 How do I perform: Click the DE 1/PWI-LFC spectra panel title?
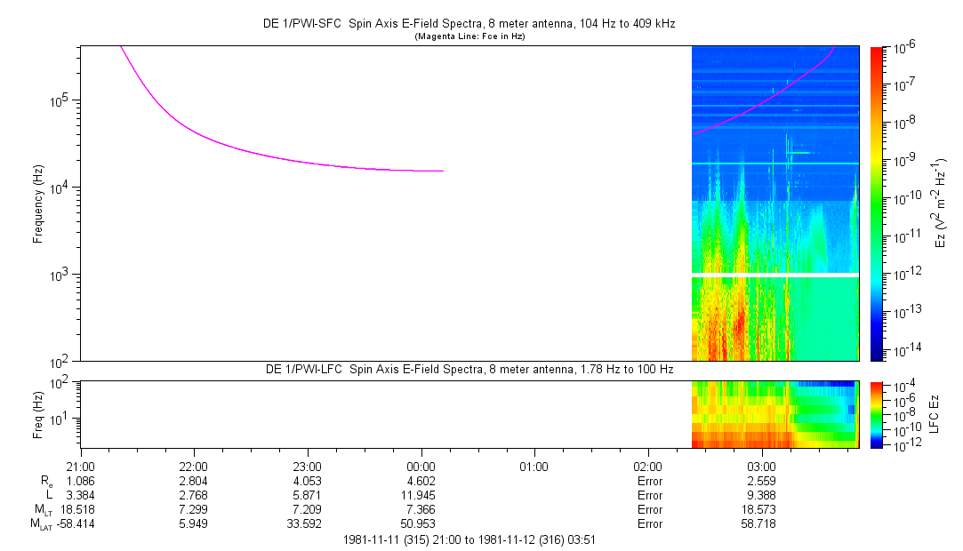[469, 369]
